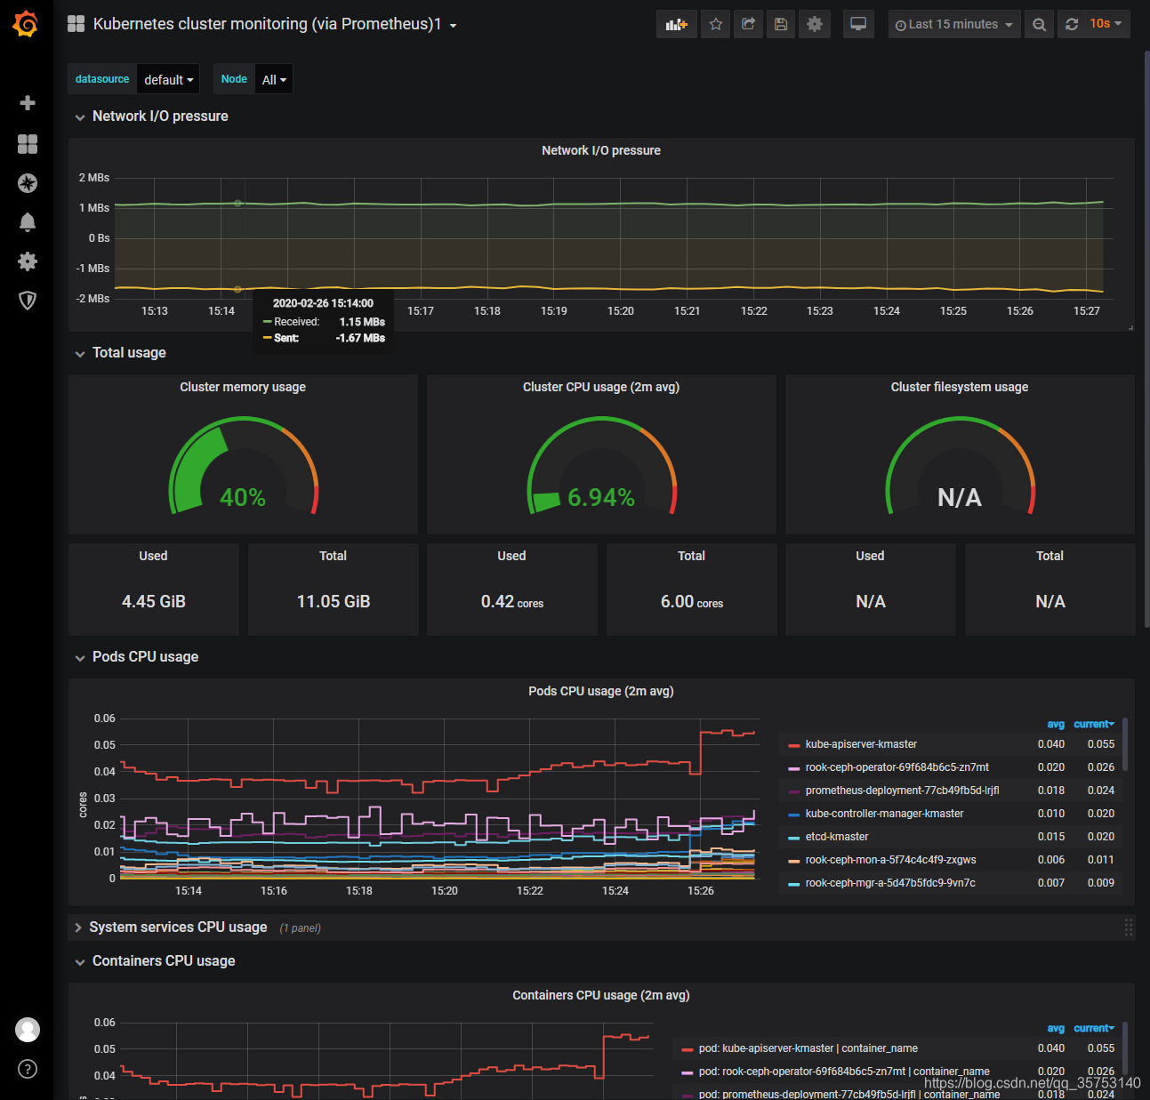Screen dimensions: 1150x1100
Task: Open the Cluster CPU usage panel title
Action: tap(601, 387)
